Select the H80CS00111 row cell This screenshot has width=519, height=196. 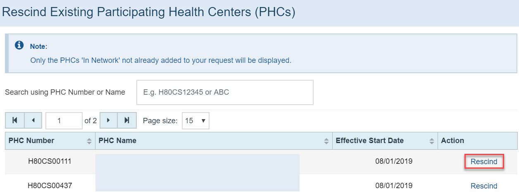tap(50, 161)
